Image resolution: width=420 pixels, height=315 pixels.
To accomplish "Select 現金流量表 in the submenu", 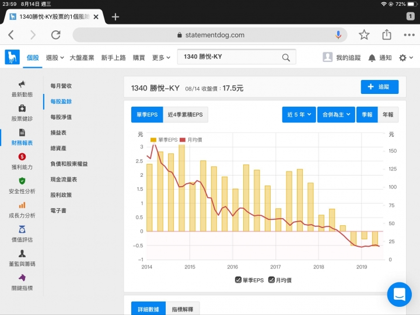I will [x=64, y=179].
